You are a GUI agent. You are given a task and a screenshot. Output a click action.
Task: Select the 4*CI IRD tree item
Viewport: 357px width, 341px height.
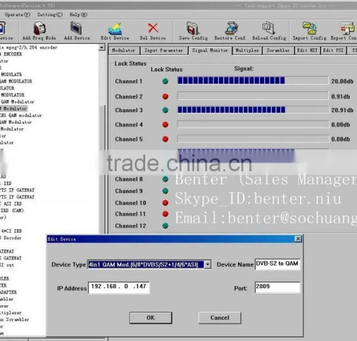tap(11, 231)
